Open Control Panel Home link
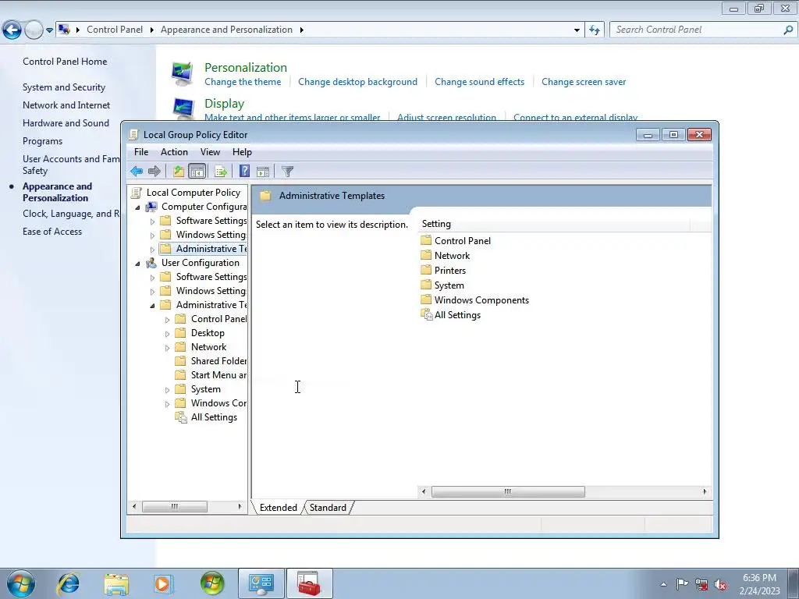The image size is (799, 599). point(65,62)
